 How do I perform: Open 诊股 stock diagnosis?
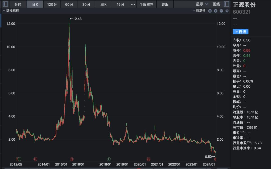pos(165,4)
